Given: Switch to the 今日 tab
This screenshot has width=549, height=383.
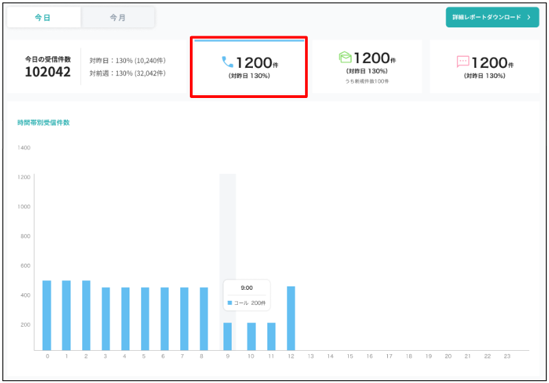Looking at the screenshot, I should point(43,18).
